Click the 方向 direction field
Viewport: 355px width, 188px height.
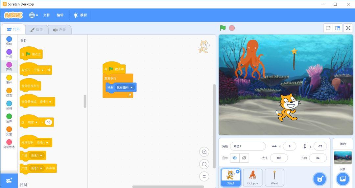tap(318, 158)
